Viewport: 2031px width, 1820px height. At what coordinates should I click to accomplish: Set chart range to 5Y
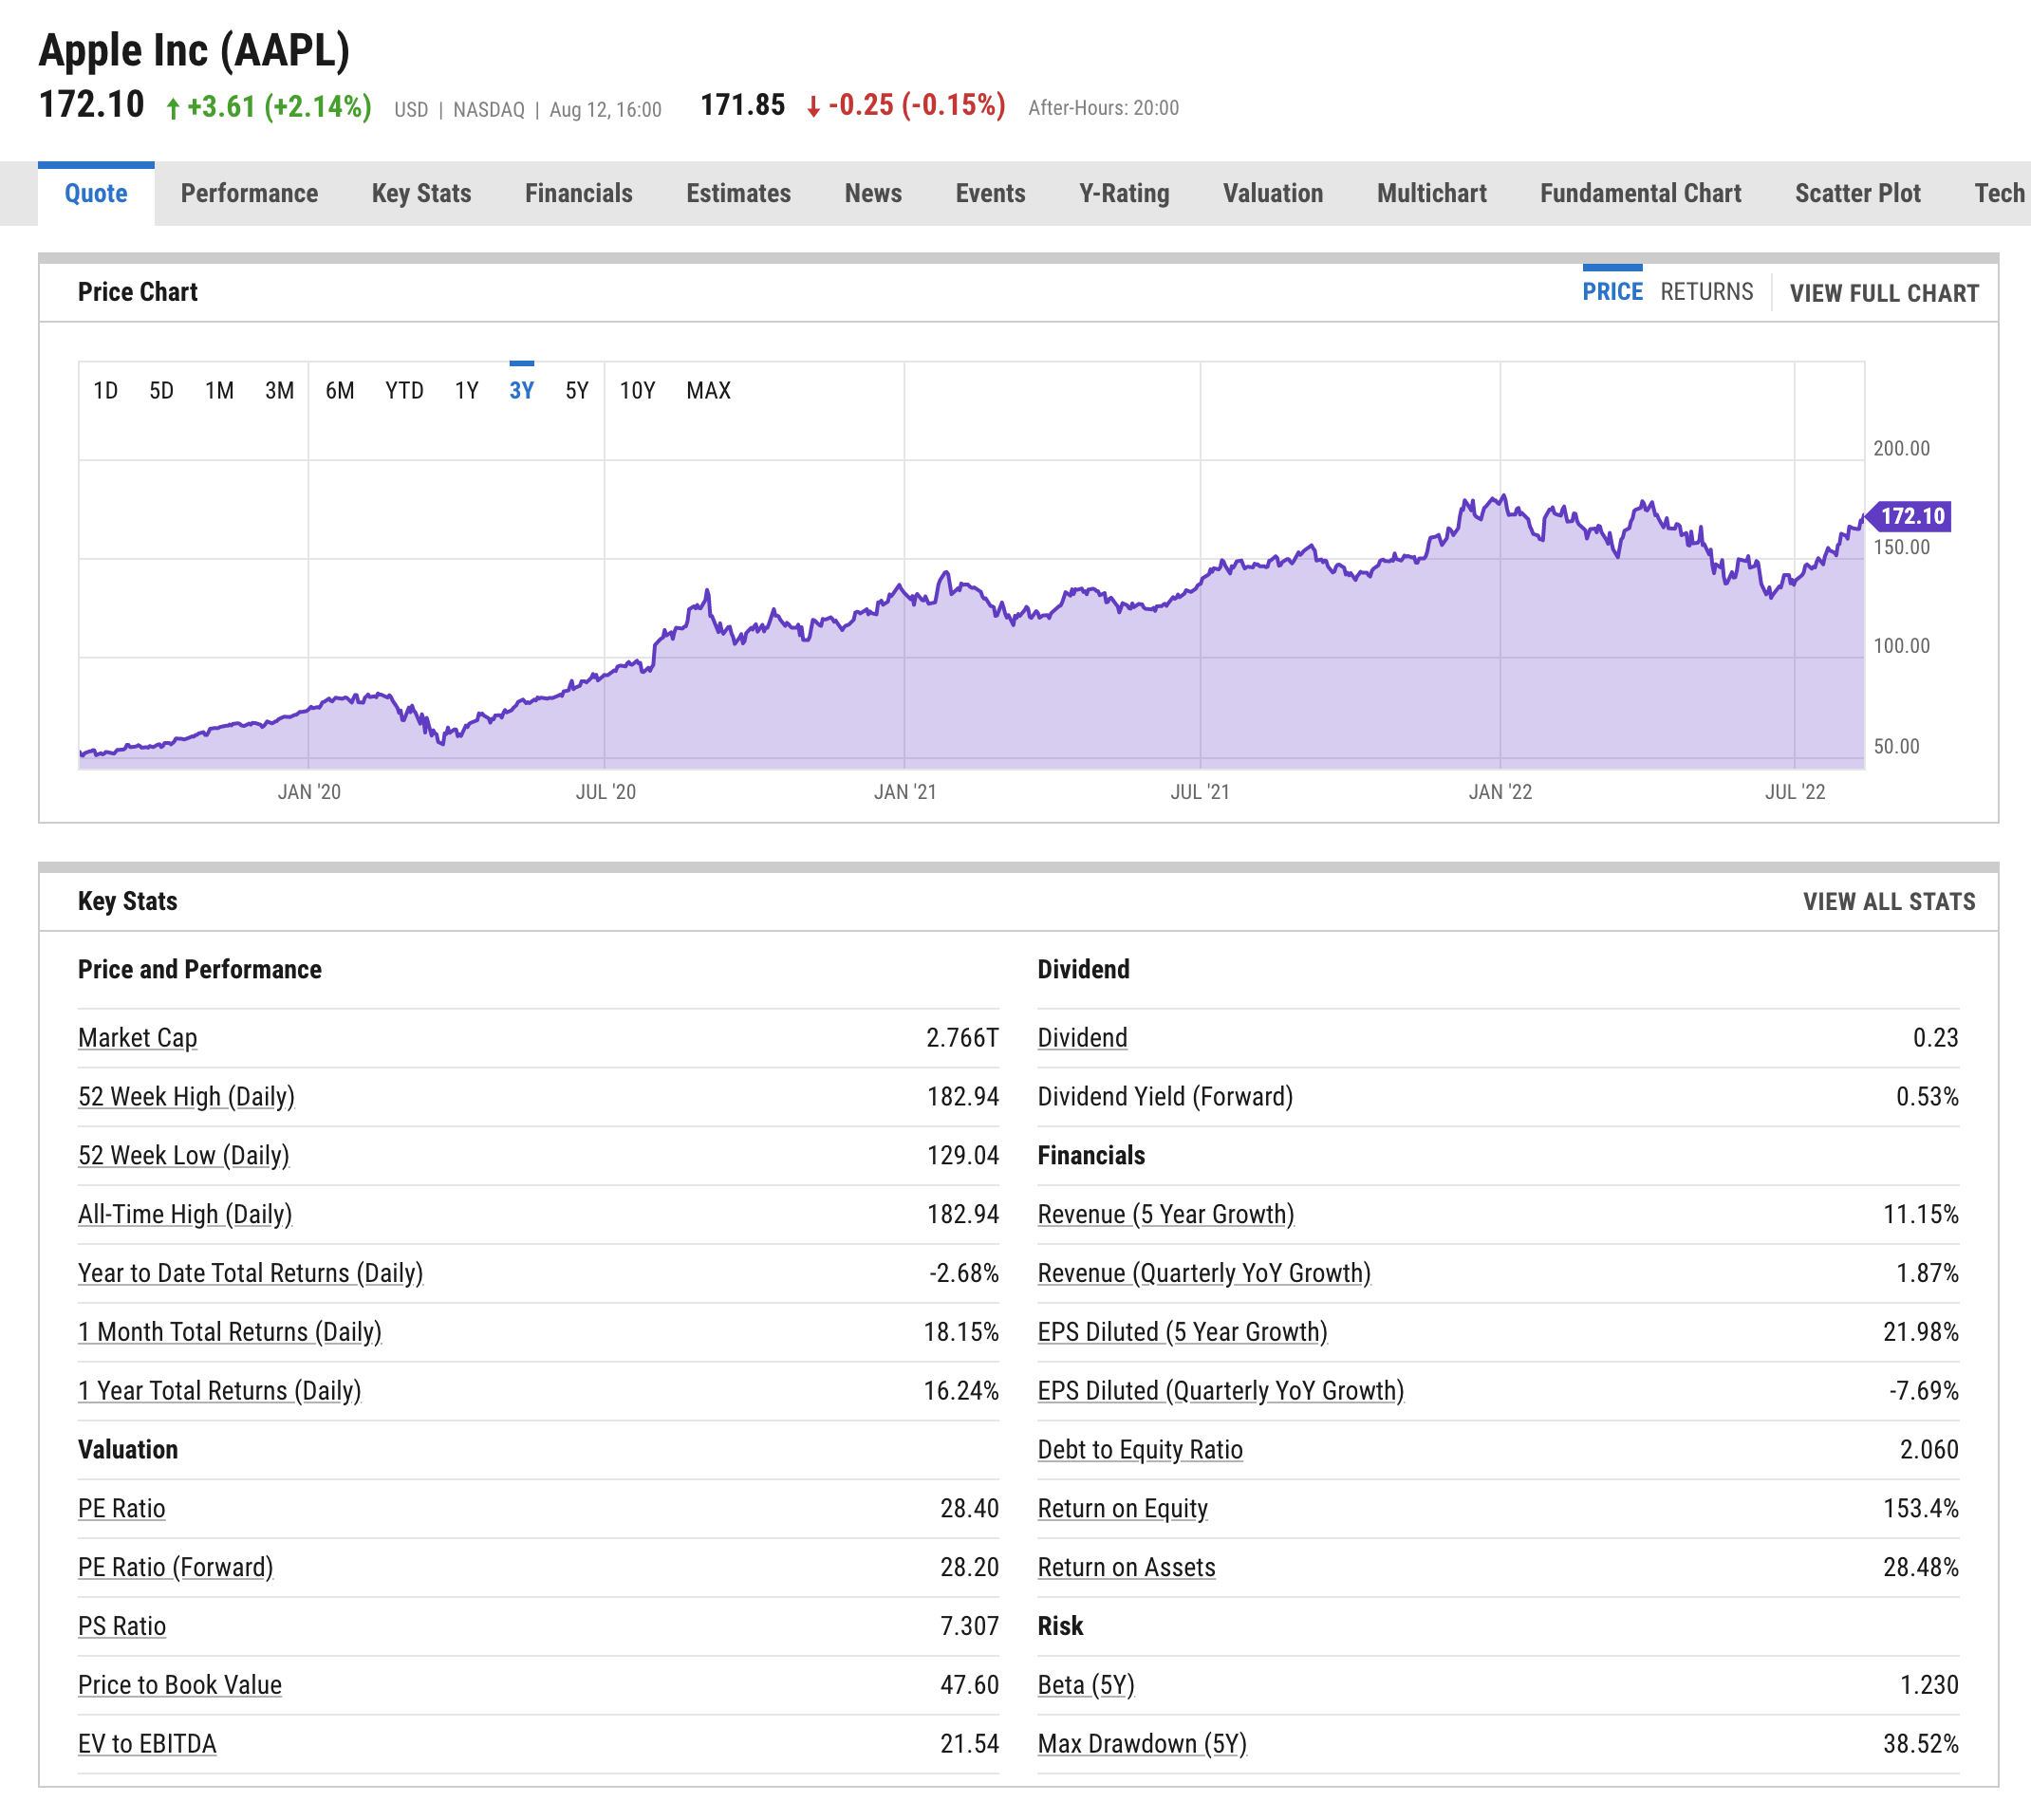pos(576,390)
